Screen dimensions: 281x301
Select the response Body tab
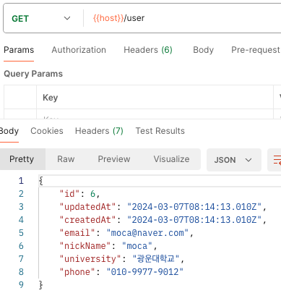[9, 131]
